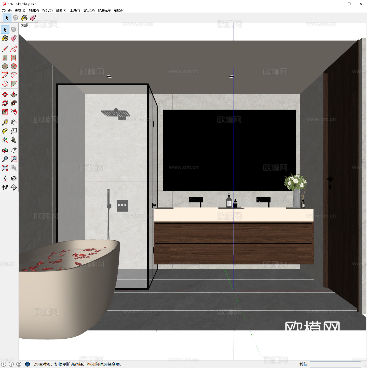Select the 3D Text tool
This screenshot has width=367, height=368.
(x=14, y=140)
